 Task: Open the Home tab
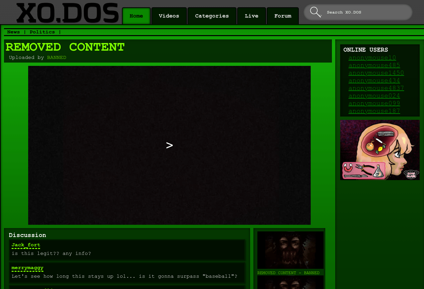tap(136, 16)
